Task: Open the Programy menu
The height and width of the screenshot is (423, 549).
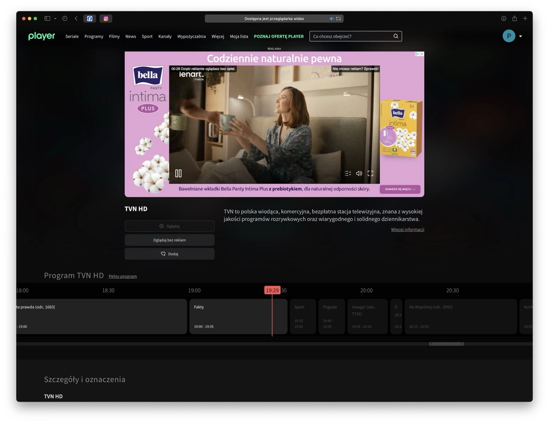Action: pos(94,36)
